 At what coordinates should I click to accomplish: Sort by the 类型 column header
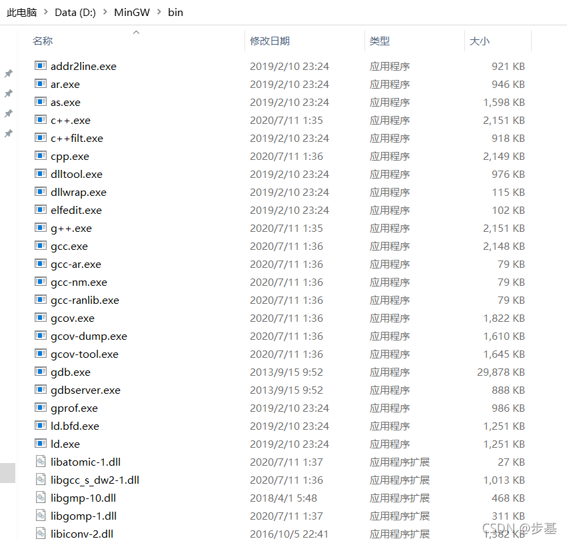tap(380, 41)
